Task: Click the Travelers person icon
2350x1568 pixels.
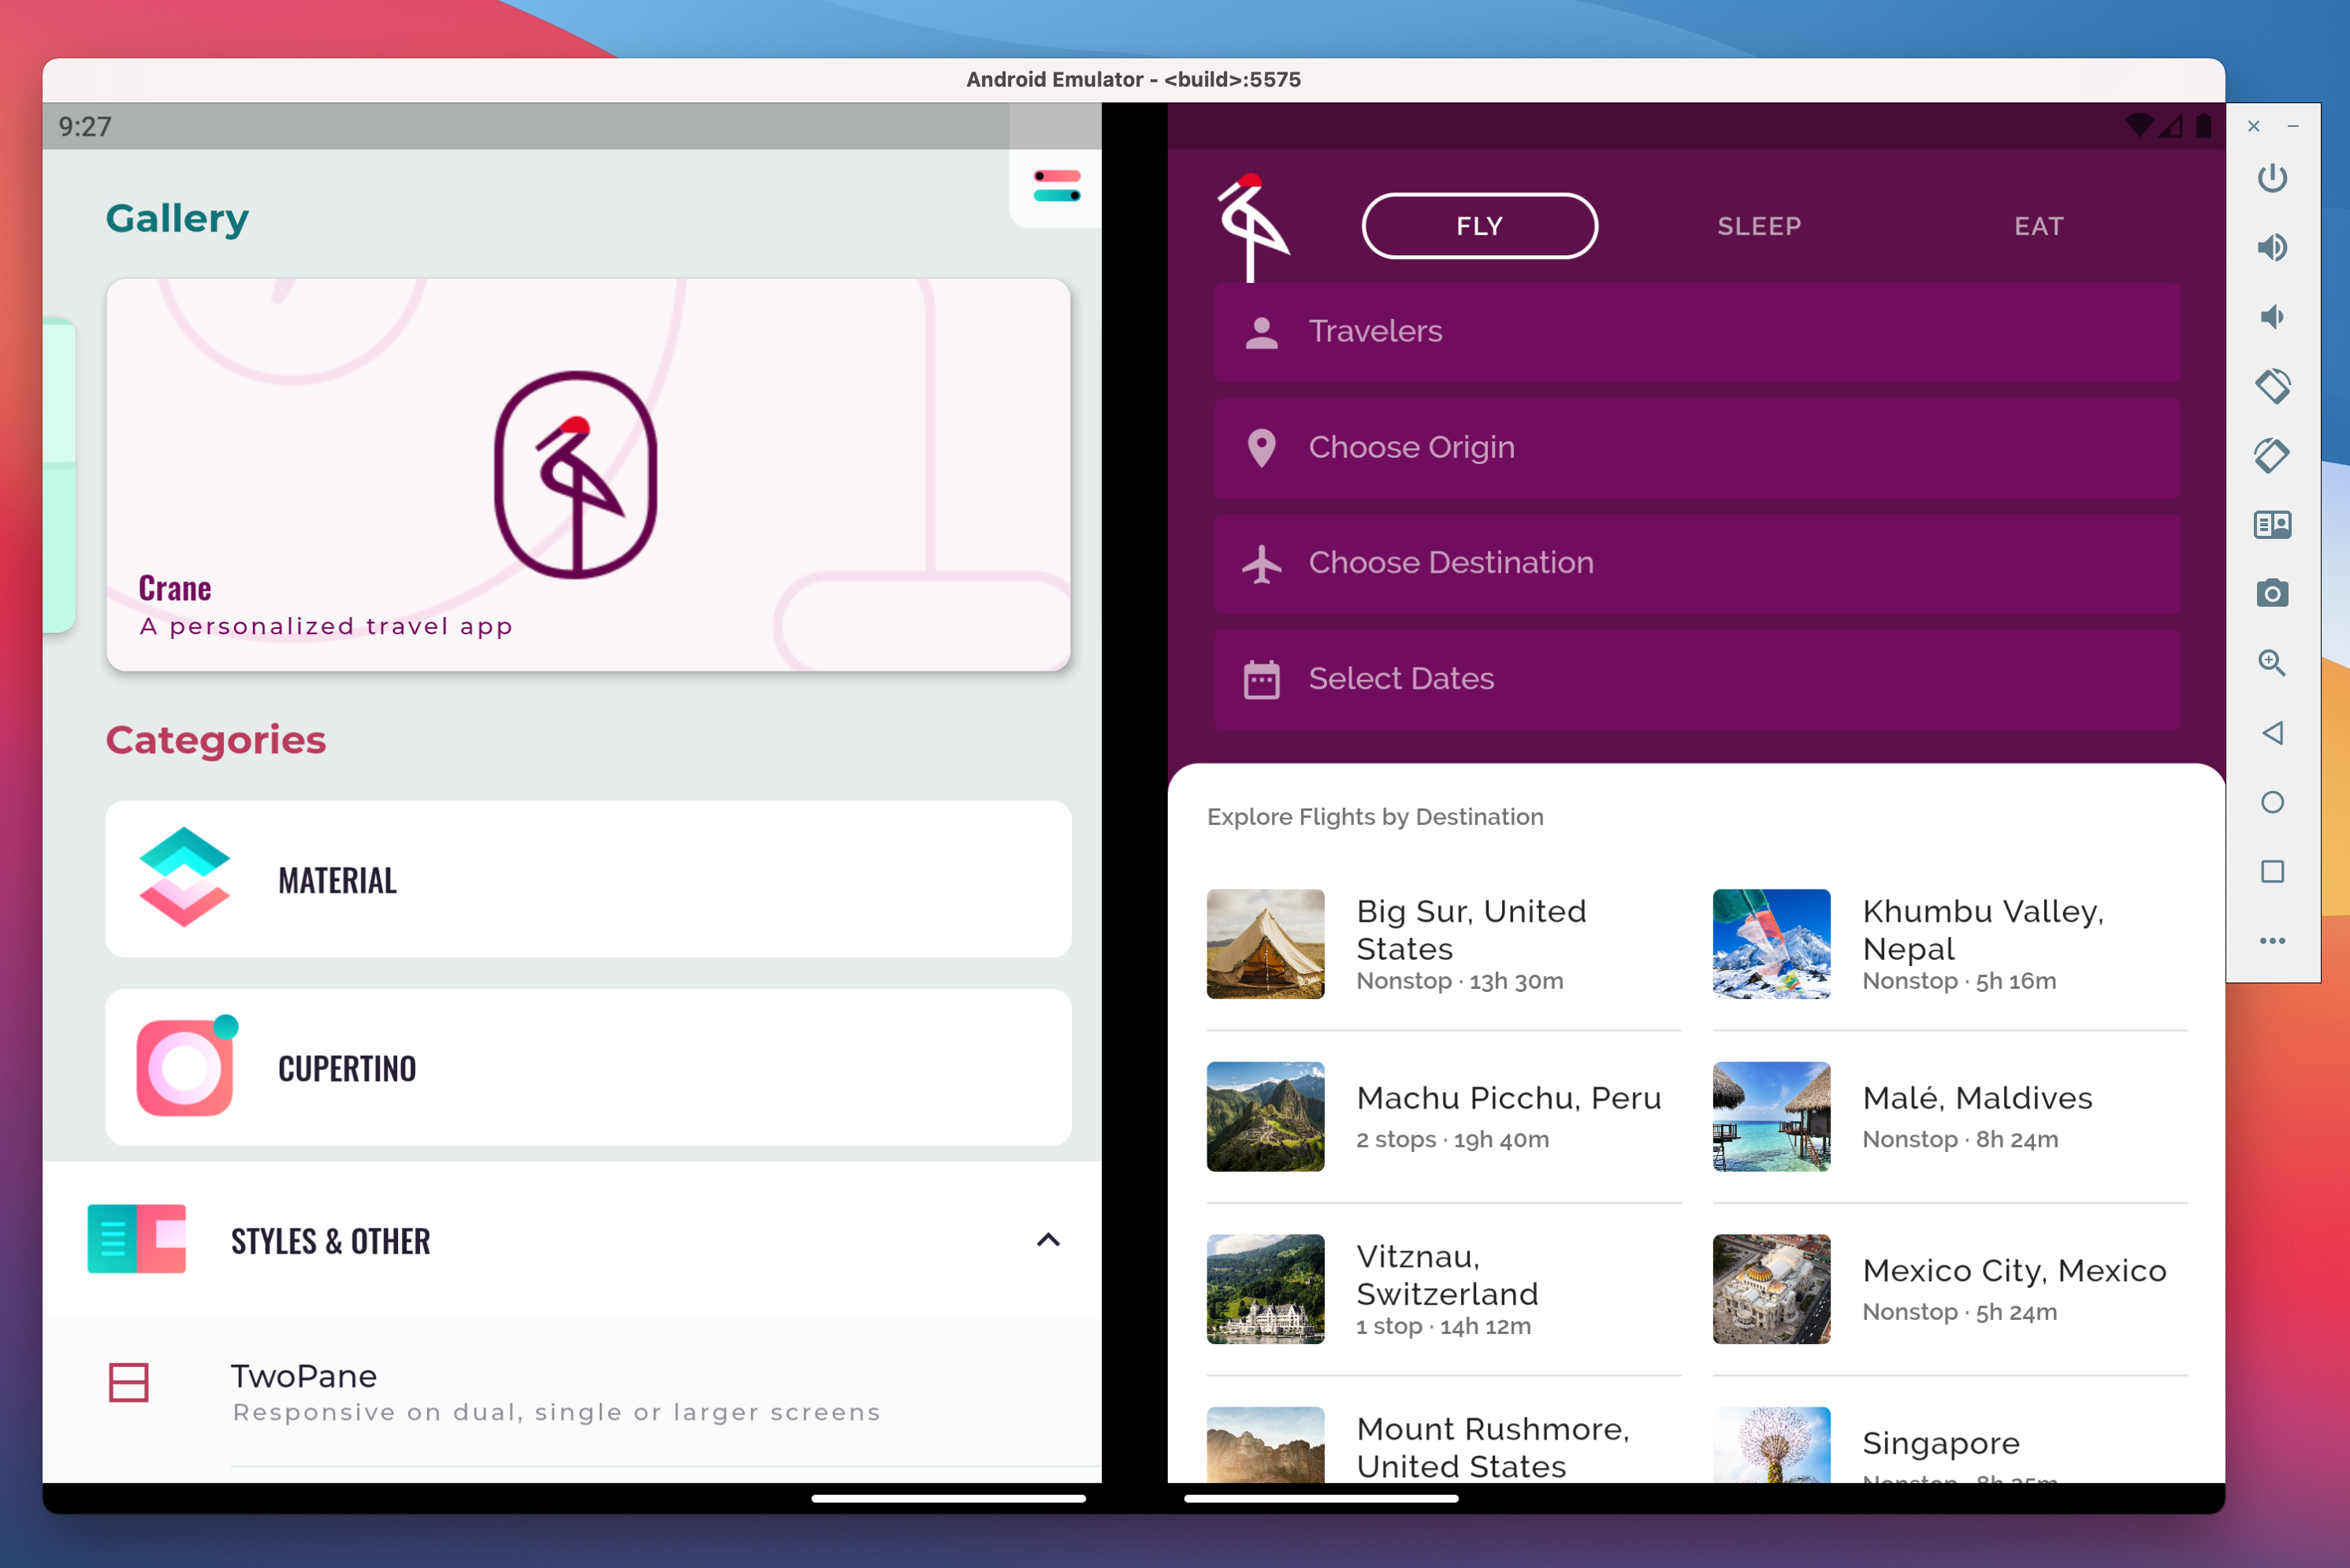Action: click(x=1260, y=331)
